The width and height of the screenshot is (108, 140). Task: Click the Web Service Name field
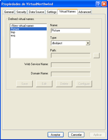[71, 65]
